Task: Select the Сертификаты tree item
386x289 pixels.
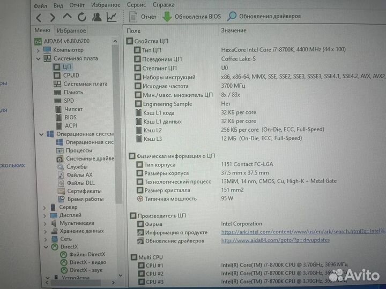Action: pos(79,191)
